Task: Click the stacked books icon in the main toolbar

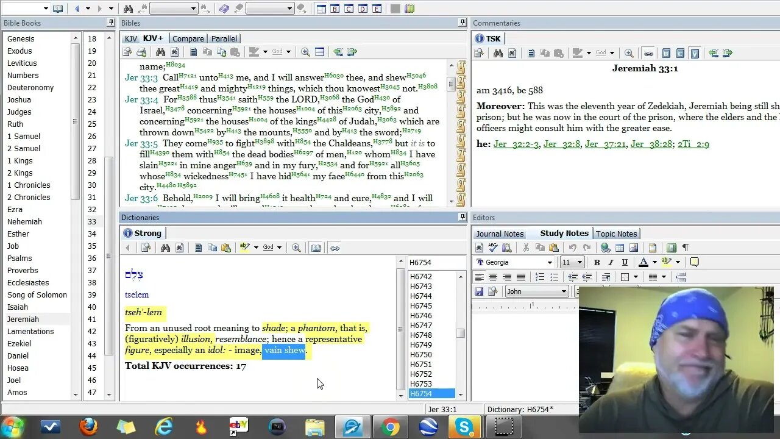Action: [409, 9]
